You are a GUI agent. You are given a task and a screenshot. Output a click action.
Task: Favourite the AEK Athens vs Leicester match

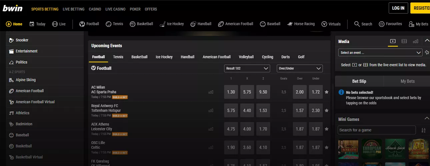pos(326,129)
